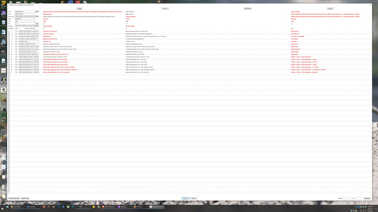This screenshot has height=212, width=378.
Task: Switch to WhatsApp in the taskbar
Action: pos(138,207)
